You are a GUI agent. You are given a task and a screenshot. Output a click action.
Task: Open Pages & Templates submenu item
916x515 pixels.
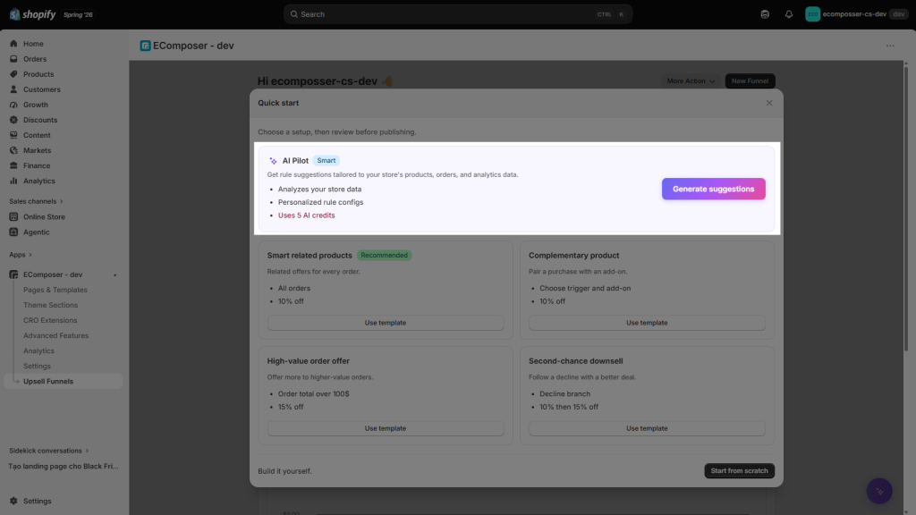click(x=55, y=290)
